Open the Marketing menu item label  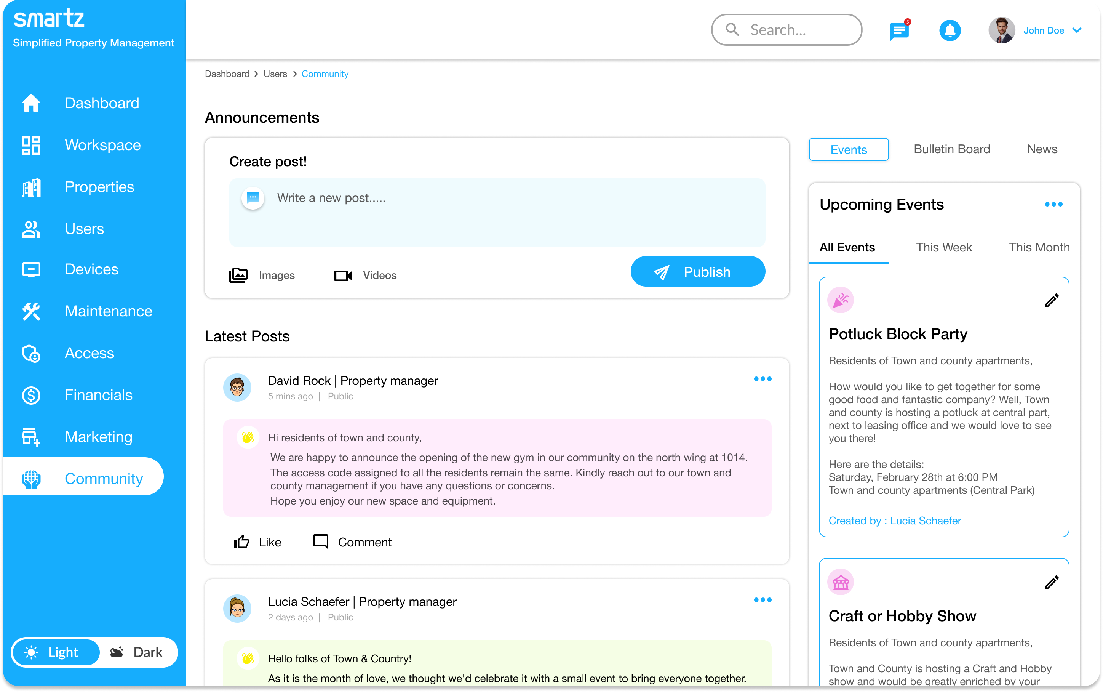(98, 437)
